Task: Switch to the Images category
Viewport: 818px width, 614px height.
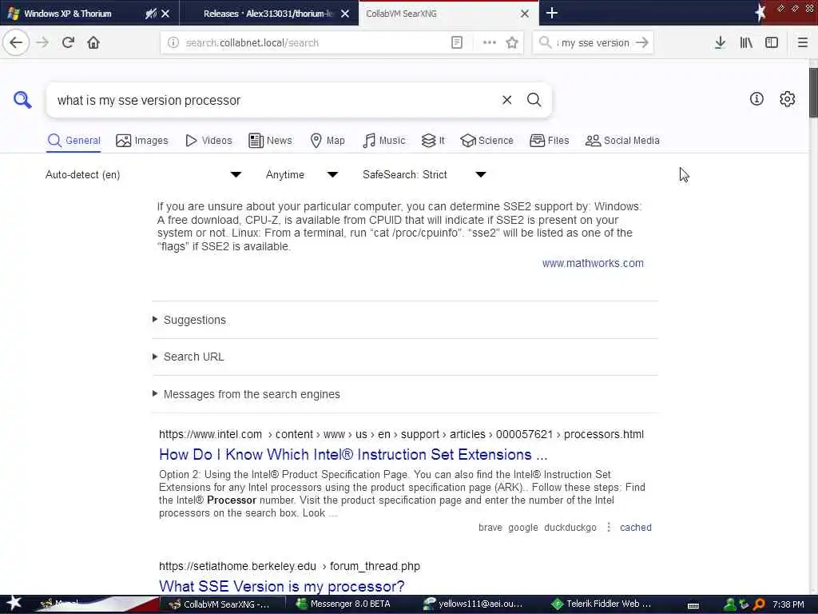Action: [x=142, y=141]
